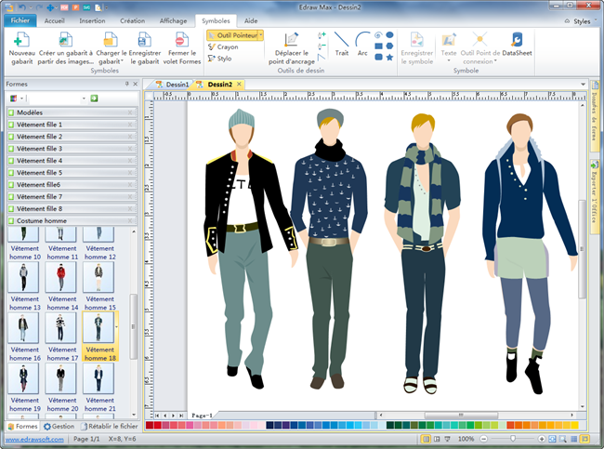Click the Nouveau gabarit icon
The image size is (604, 449).
(x=22, y=41)
